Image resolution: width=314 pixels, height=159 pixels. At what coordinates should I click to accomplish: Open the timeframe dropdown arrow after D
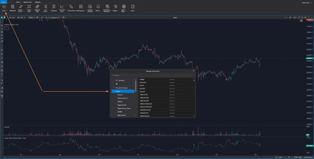pyautogui.click(x=26, y=18)
